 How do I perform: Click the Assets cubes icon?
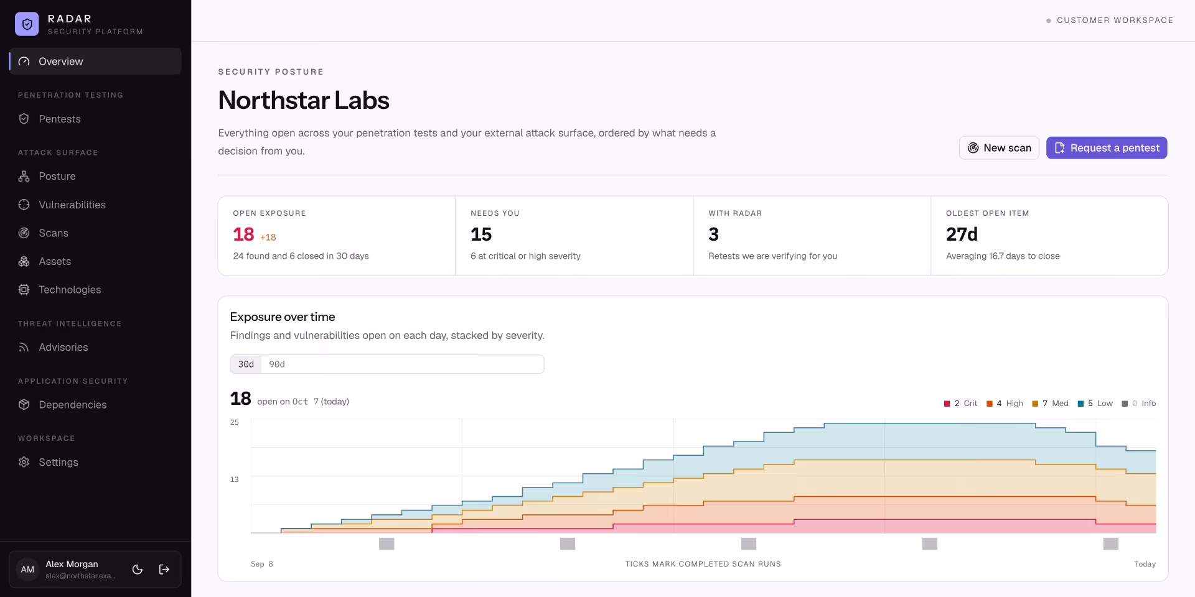pyautogui.click(x=24, y=262)
